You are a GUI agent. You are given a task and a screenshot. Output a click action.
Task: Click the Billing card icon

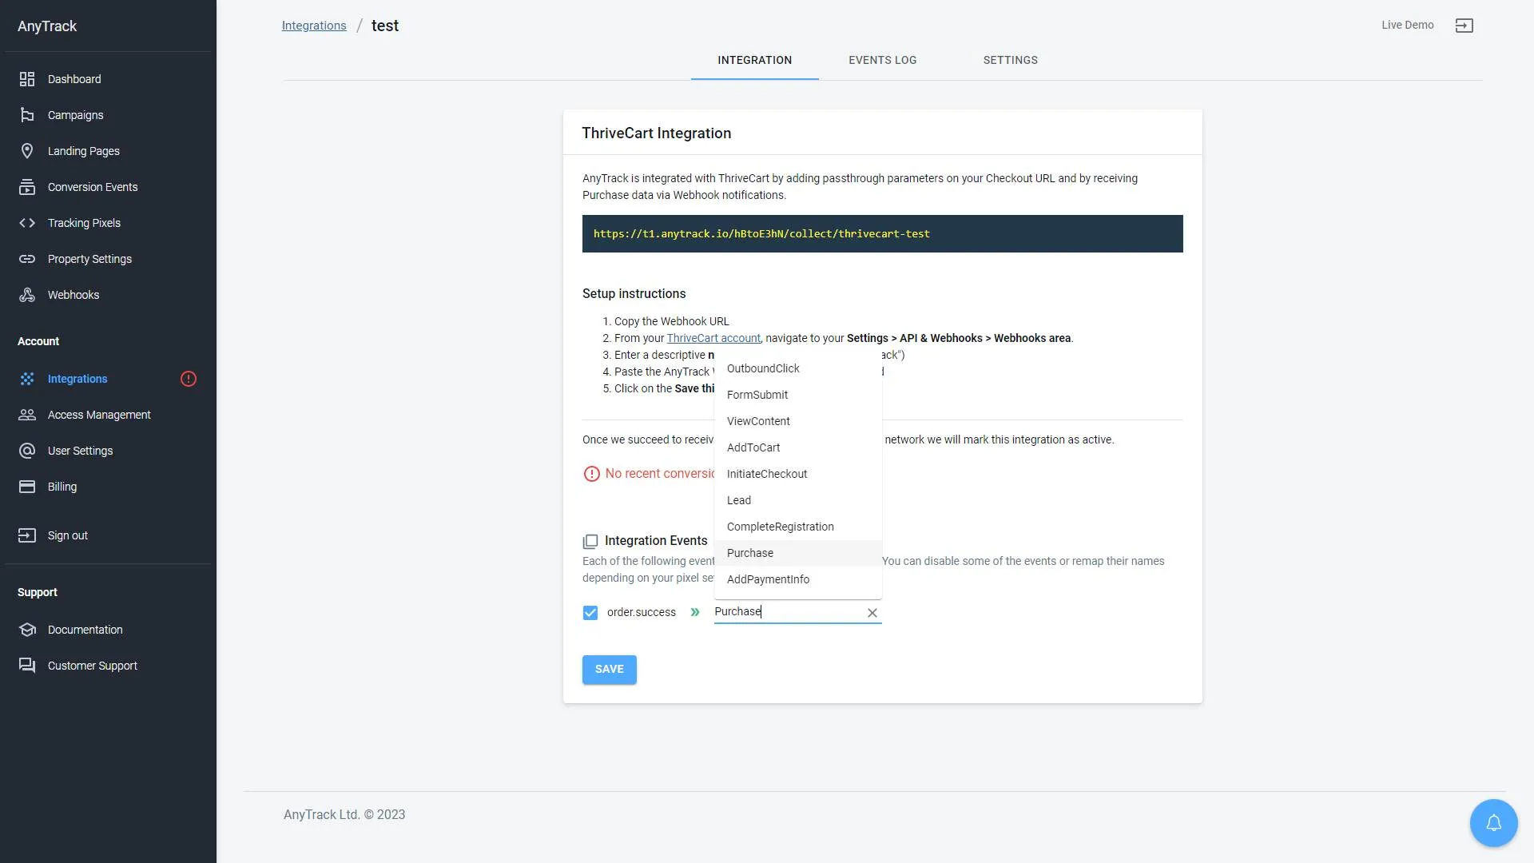27,487
